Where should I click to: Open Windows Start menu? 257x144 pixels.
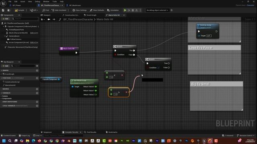point(4,141)
